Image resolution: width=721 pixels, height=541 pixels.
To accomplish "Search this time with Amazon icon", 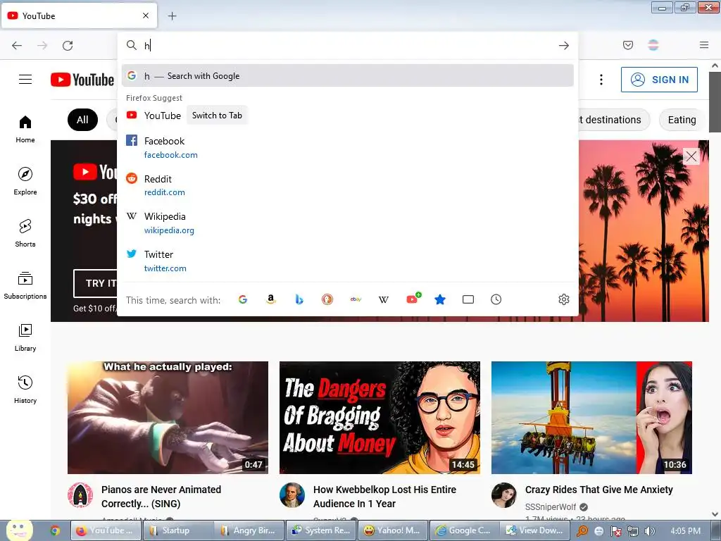I will (x=271, y=299).
